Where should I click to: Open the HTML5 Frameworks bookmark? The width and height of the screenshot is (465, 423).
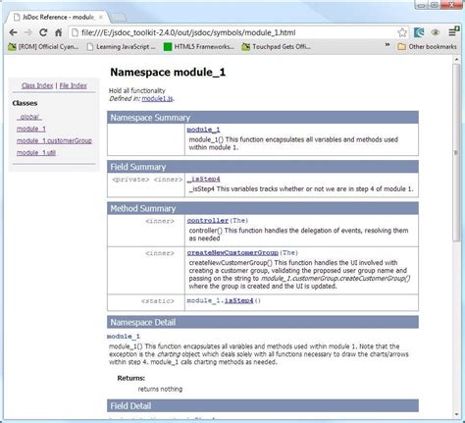199,47
